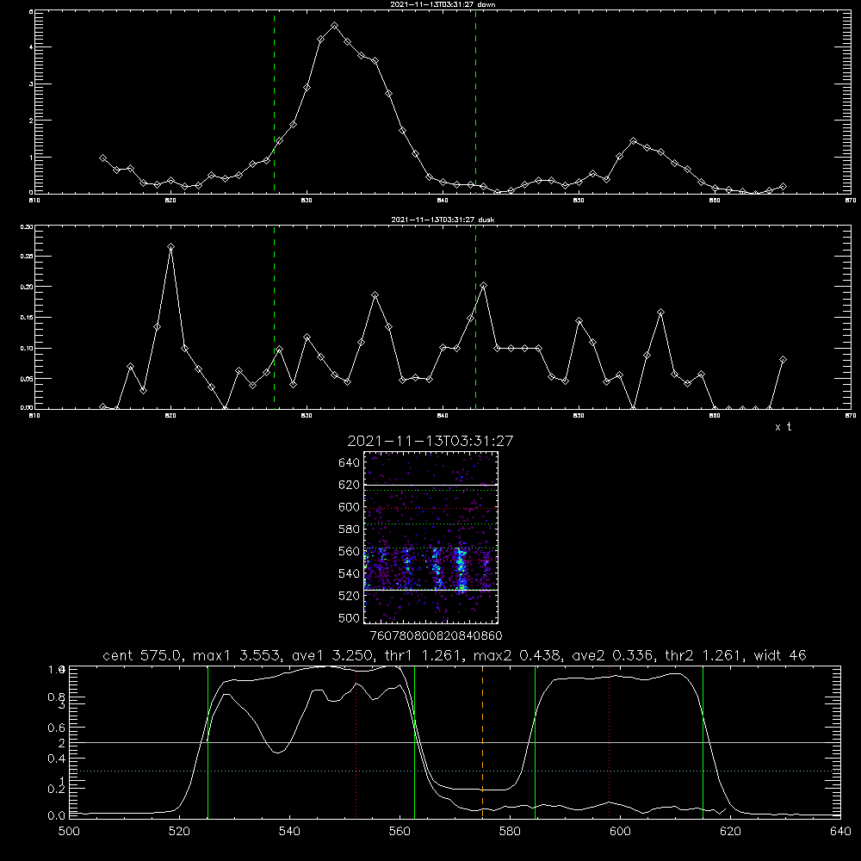Click the dusk peak diamond near 856
861x861 pixels.
click(x=661, y=313)
